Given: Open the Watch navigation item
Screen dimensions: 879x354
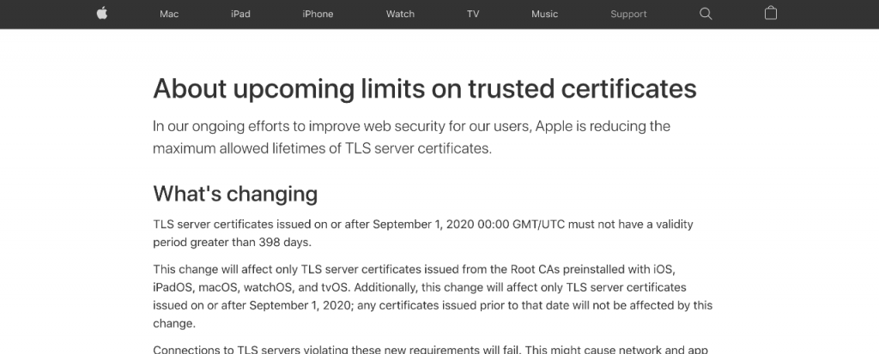Looking at the screenshot, I should pos(400,14).
